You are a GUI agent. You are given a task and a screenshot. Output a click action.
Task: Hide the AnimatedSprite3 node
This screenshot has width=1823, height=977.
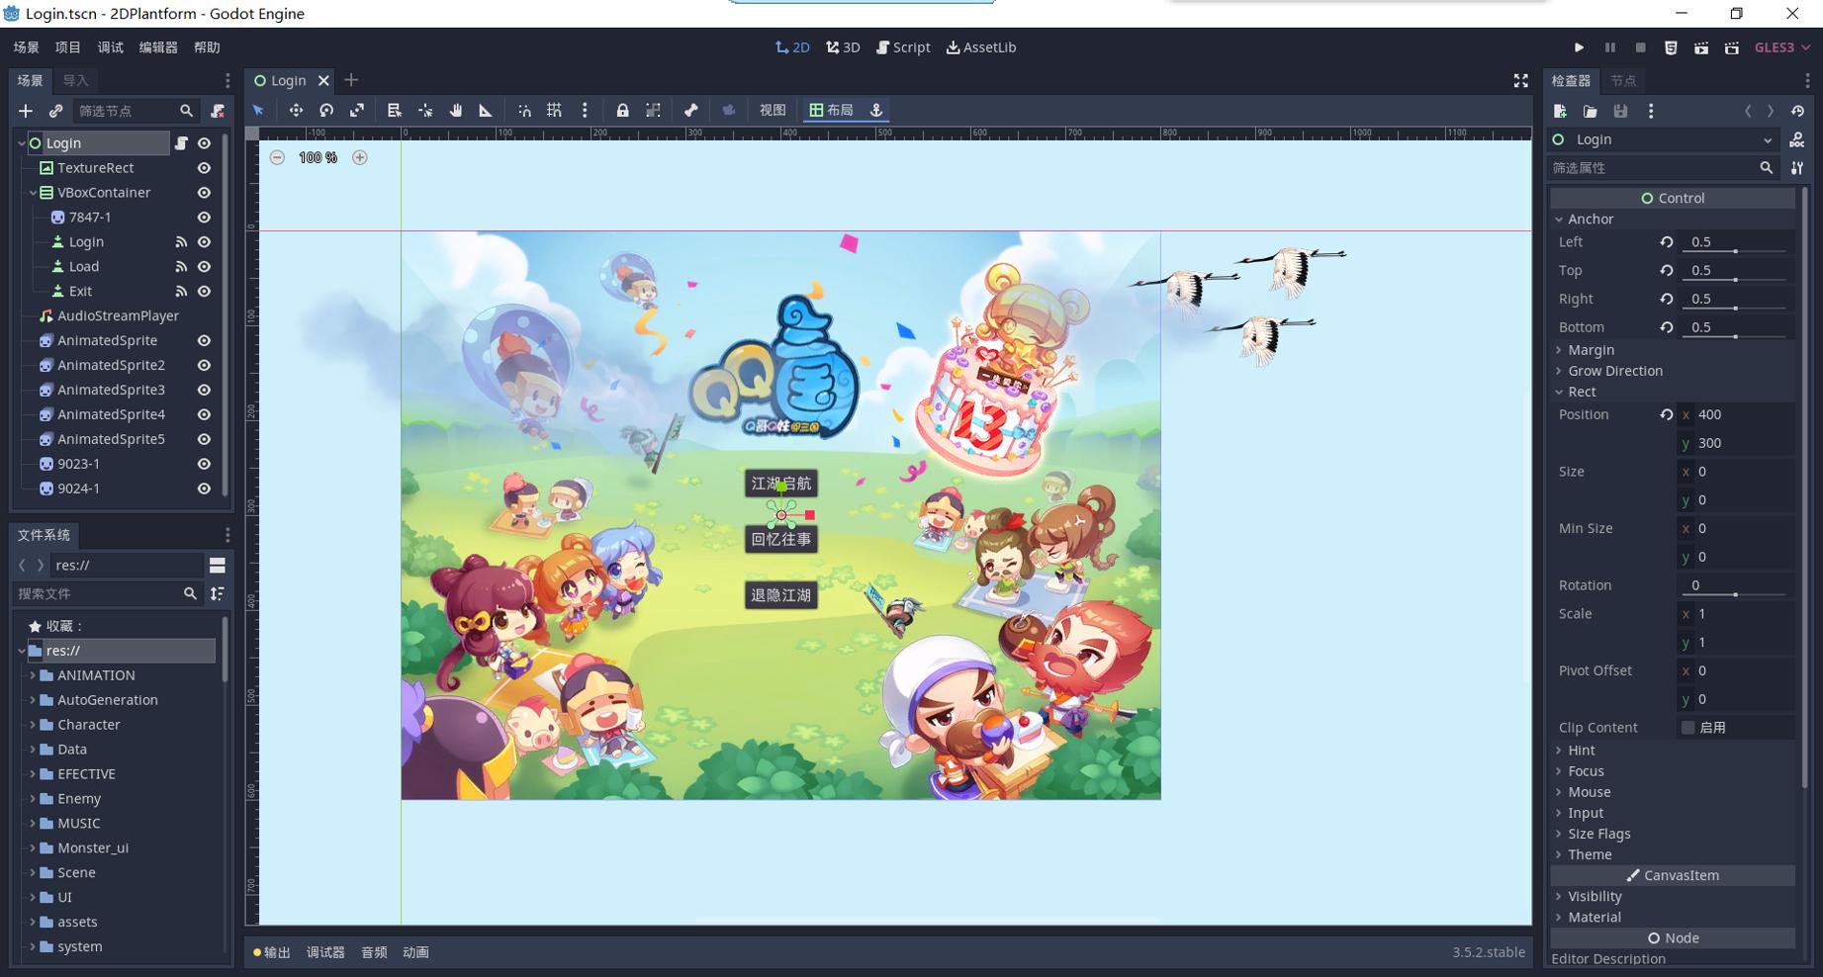(204, 390)
